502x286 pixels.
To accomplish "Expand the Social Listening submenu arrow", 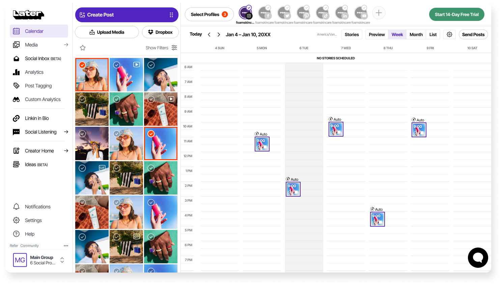I will (66, 132).
